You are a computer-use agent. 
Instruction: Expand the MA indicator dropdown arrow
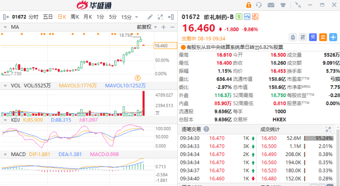[5, 27]
